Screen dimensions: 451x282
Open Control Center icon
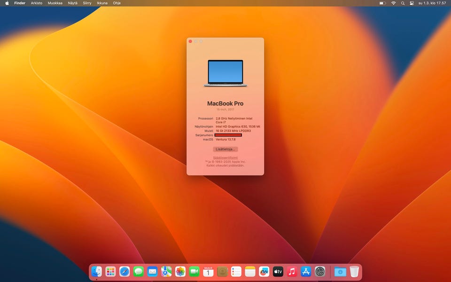tap(412, 3)
